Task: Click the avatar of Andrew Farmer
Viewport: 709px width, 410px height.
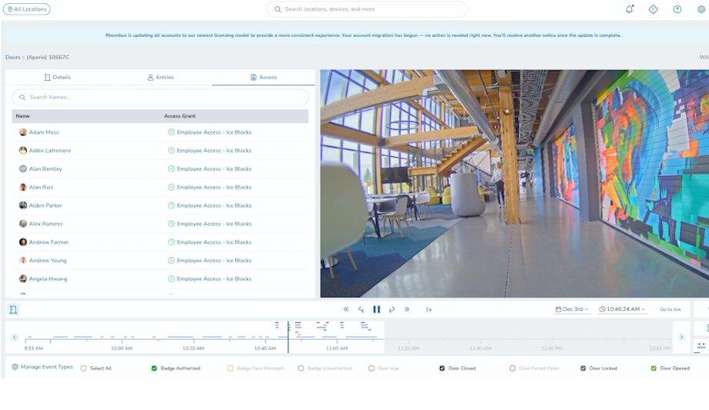Action: pos(22,242)
